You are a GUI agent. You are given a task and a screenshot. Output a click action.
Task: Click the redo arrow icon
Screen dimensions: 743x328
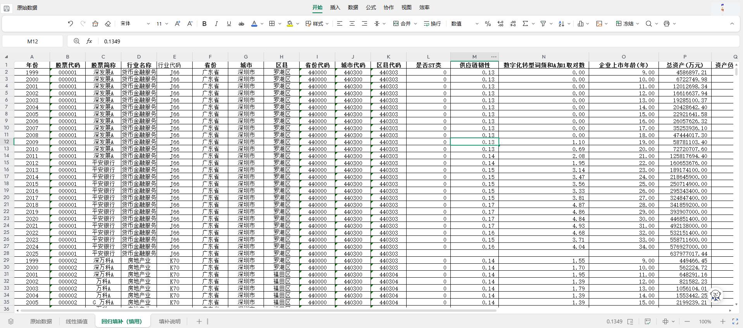click(83, 24)
